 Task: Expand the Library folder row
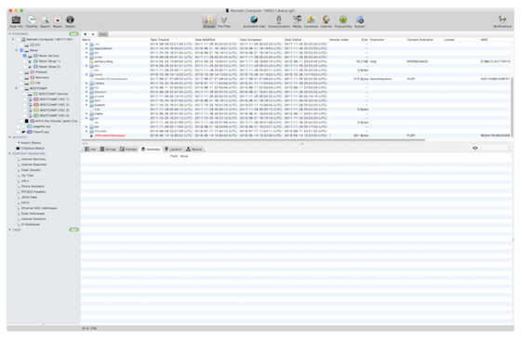(87, 84)
